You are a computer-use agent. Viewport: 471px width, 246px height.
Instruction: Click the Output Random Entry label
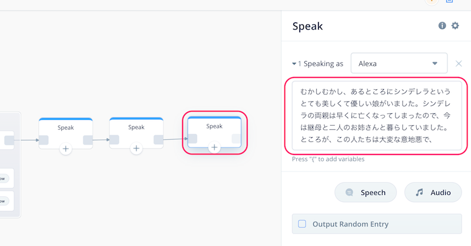tap(350, 224)
